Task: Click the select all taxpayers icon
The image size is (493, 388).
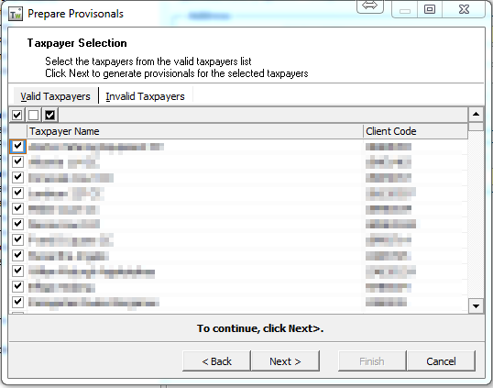Action: click(x=17, y=116)
